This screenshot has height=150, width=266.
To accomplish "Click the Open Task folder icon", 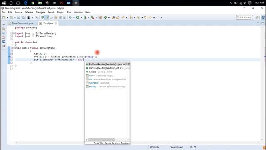I will pos(118,17).
